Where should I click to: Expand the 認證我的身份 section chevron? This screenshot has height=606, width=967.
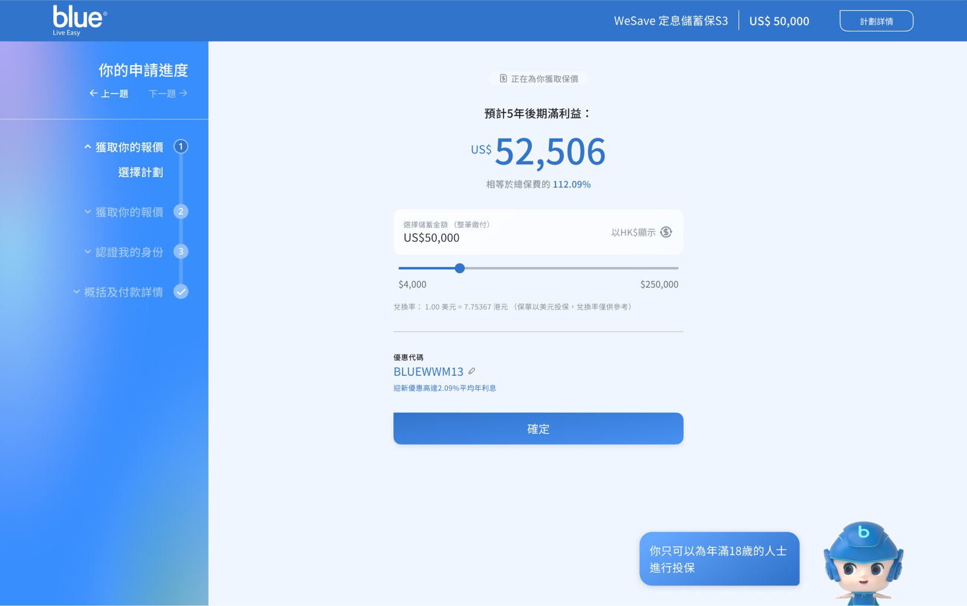88,252
